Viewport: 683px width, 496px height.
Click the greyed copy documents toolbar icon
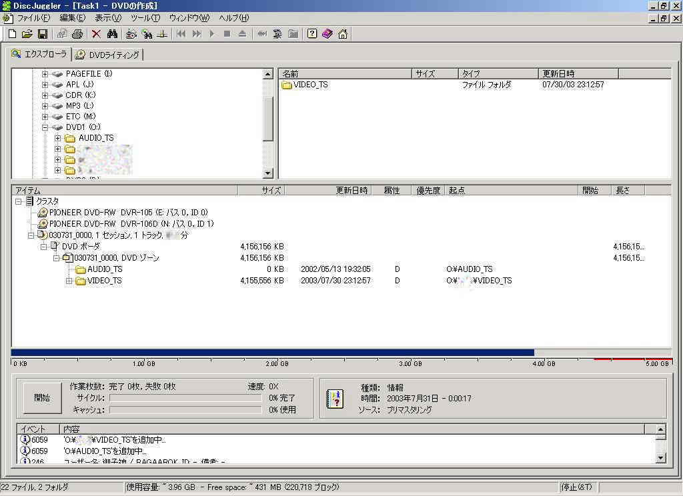click(62, 33)
